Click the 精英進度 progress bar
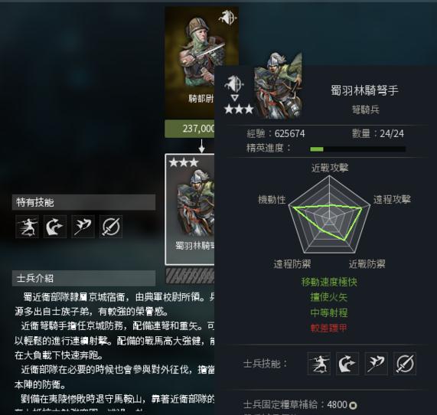 (358, 149)
